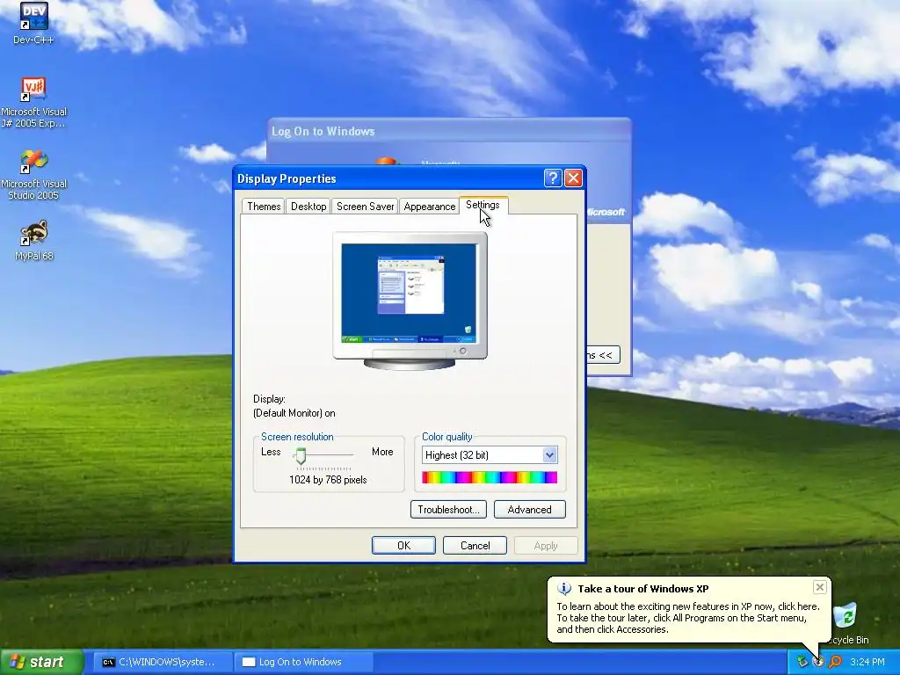Click the Windows XP tour tray icon
The image size is (900, 675).
(x=818, y=662)
